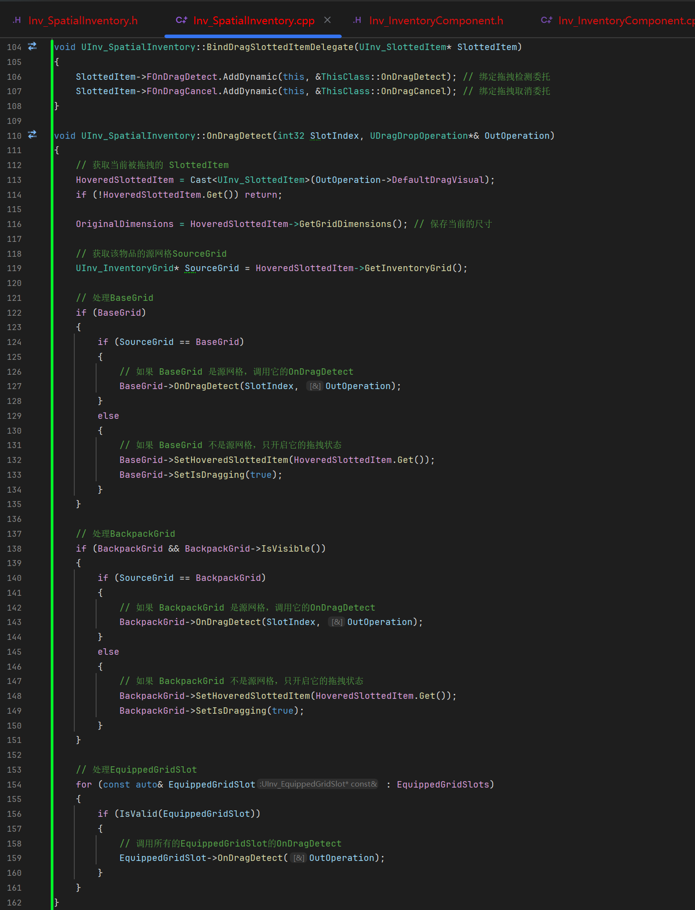Close the Inv_SpatialInventory.cpp tab

coord(327,20)
